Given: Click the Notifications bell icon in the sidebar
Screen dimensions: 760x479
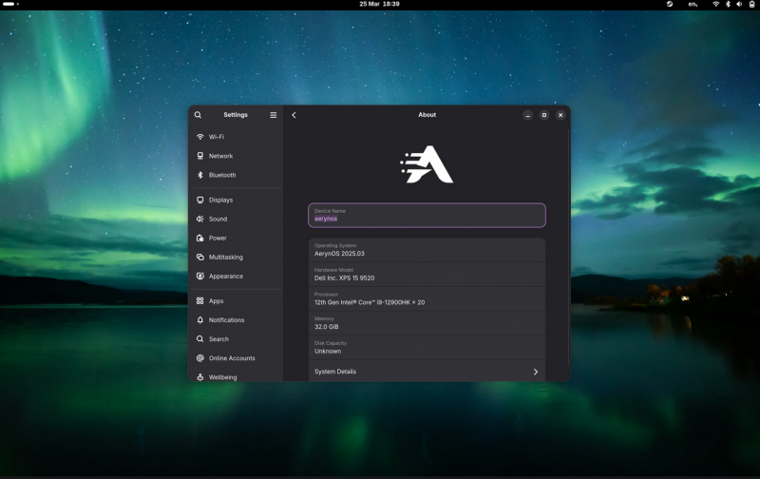Looking at the screenshot, I should (x=200, y=320).
